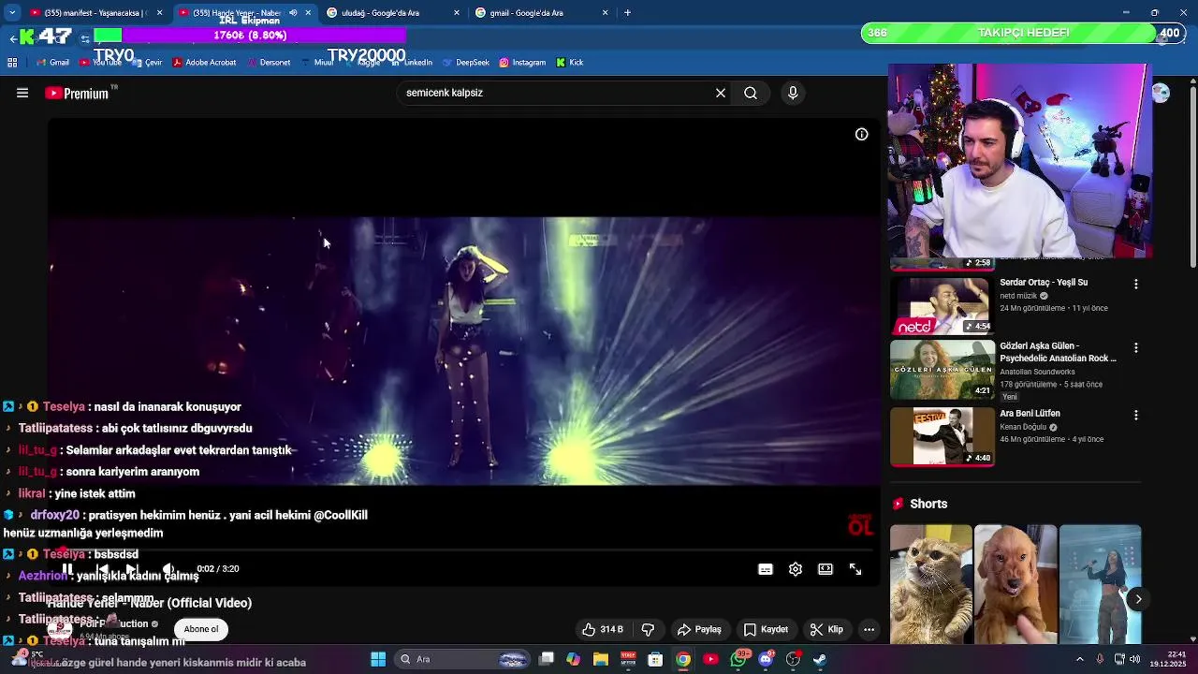The image size is (1198, 674).
Task: Open a new browser tab
Action: pos(627,13)
